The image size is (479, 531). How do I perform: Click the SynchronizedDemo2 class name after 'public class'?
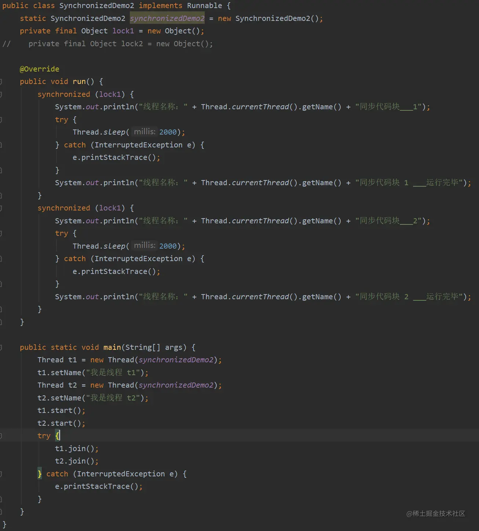point(97,6)
